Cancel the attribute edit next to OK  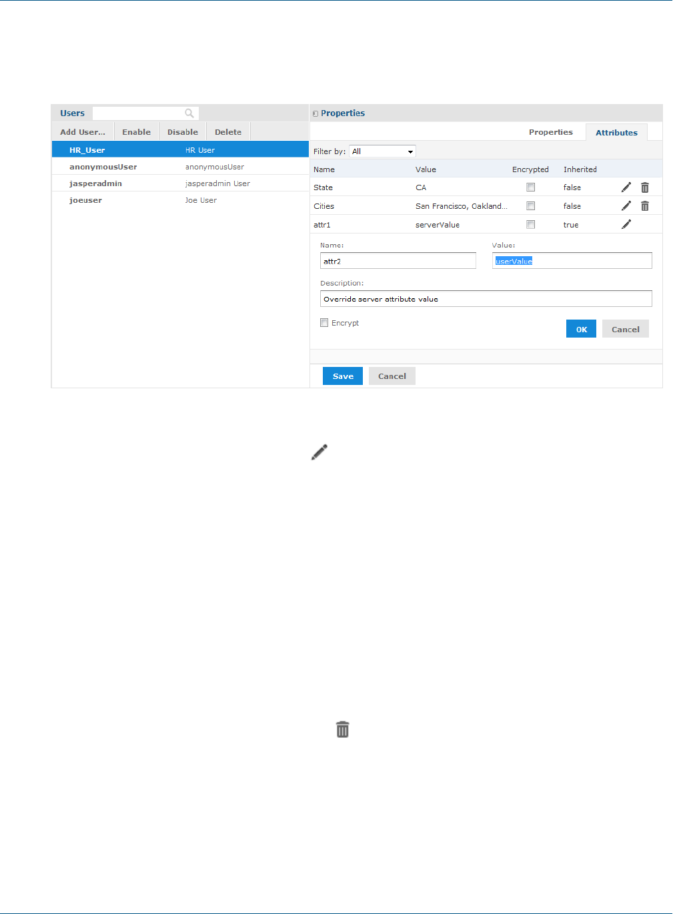[626, 329]
